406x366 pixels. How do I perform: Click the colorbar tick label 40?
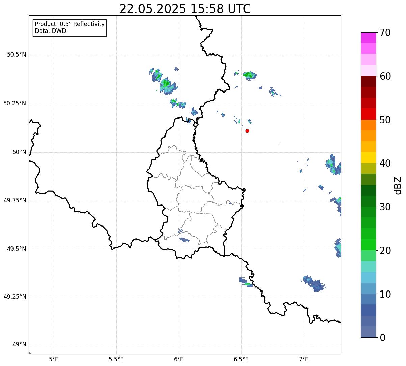pos(385,163)
